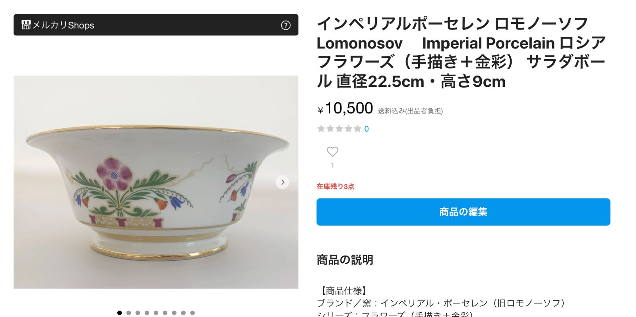
Task: Advance the photo carousel with the right arrow
Action: click(282, 182)
